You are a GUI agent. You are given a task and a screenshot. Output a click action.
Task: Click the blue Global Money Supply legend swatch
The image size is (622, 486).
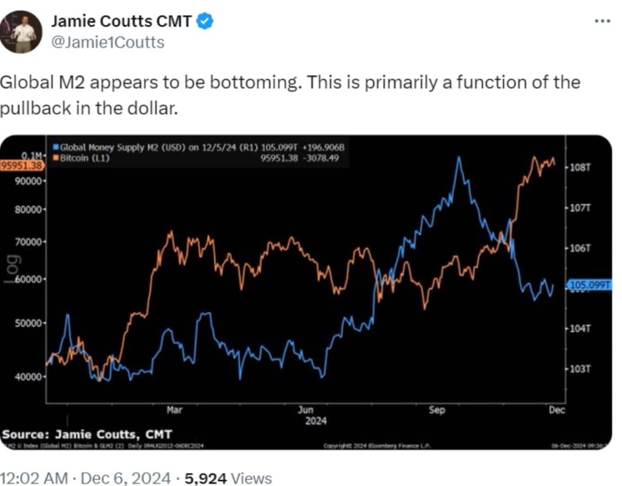[56, 146]
